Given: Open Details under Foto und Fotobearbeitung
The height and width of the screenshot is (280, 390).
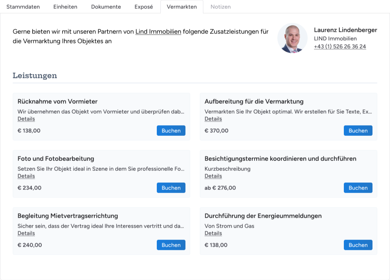Looking at the screenshot, I should pyautogui.click(x=26, y=176).
